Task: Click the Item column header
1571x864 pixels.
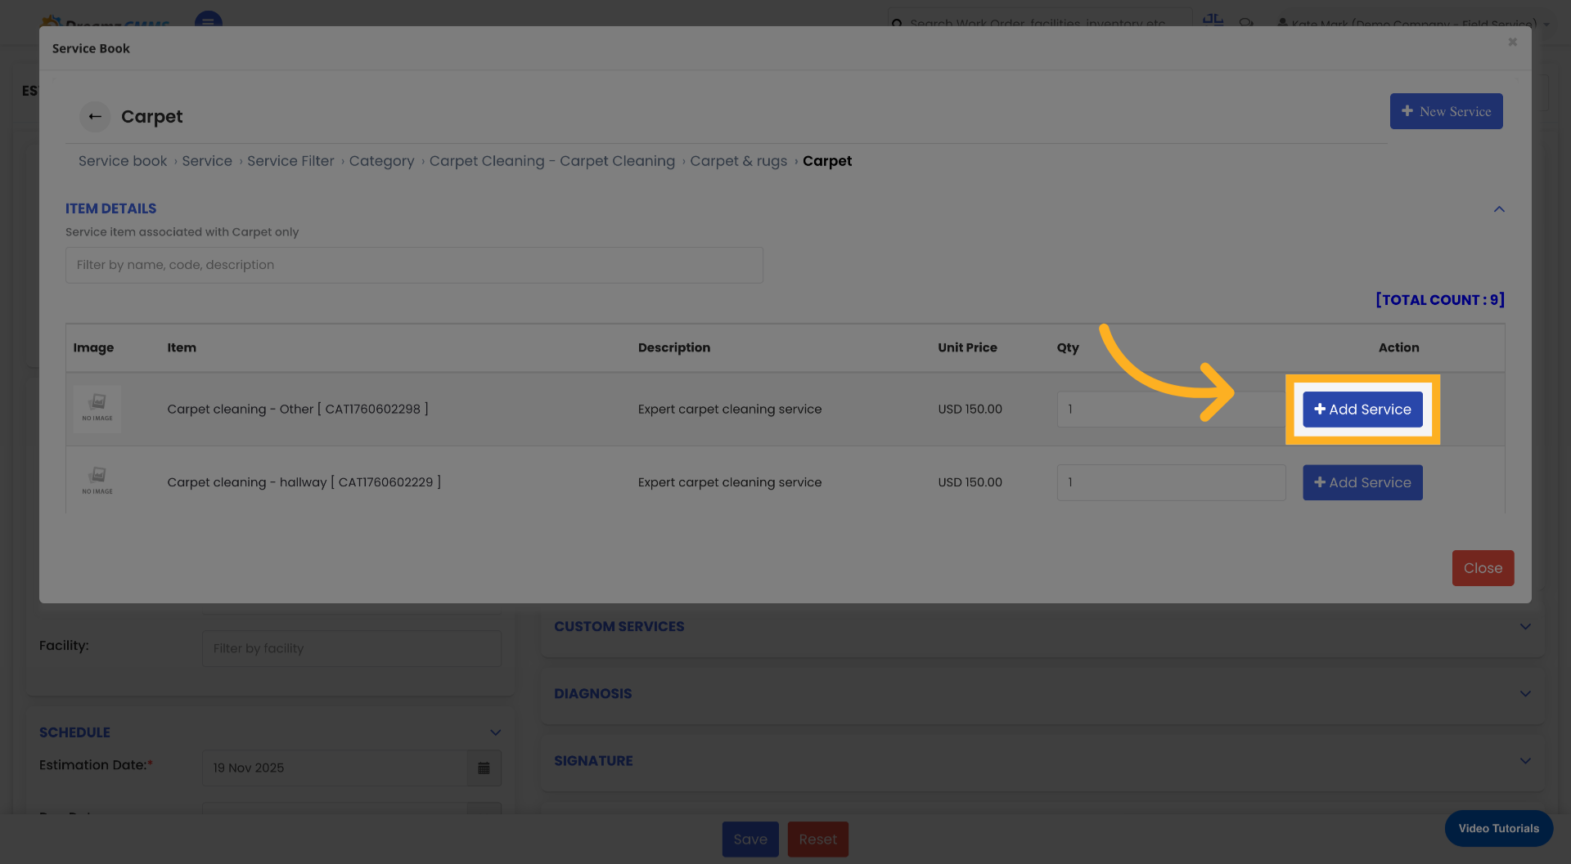Action: [x=182, y=347]
